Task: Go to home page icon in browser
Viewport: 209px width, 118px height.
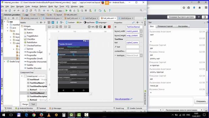Action: tap(200, 8)
